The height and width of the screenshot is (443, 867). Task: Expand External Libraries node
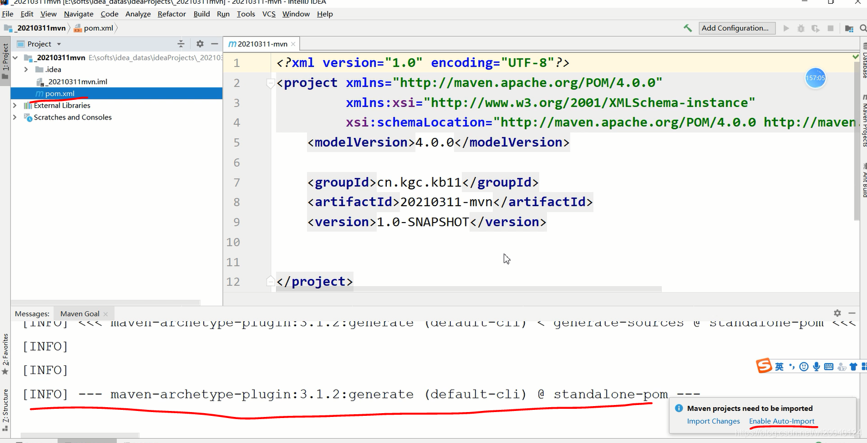pos(15,105)
